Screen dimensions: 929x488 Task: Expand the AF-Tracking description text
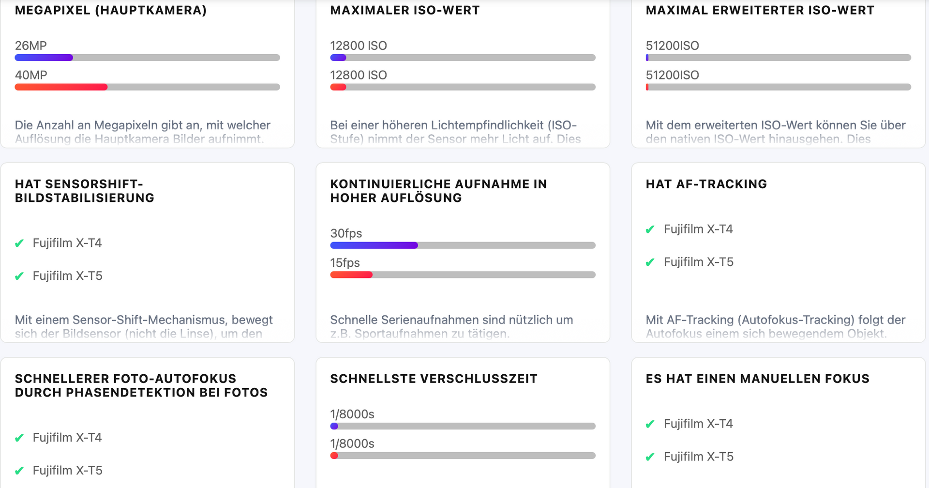[x=775, y=326]
